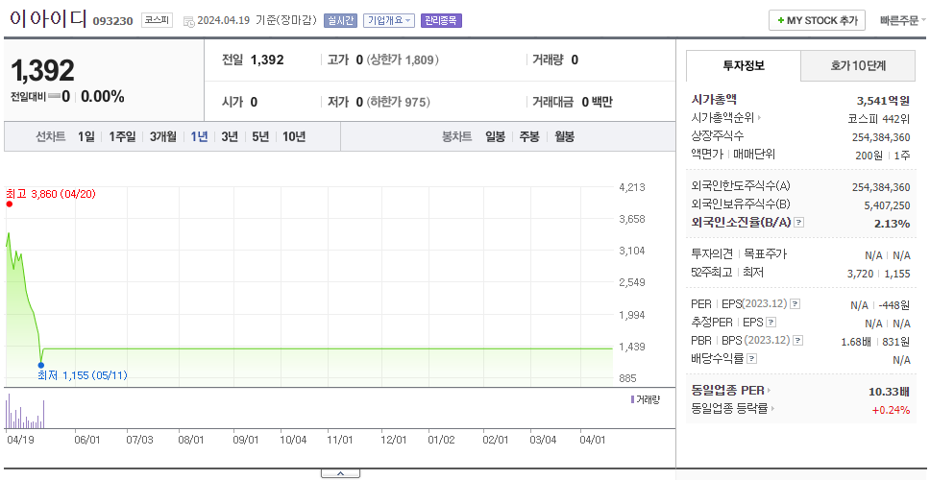
Task: Click the 외국인보유주식수(B) value 5,407,250
Action: 888,205
